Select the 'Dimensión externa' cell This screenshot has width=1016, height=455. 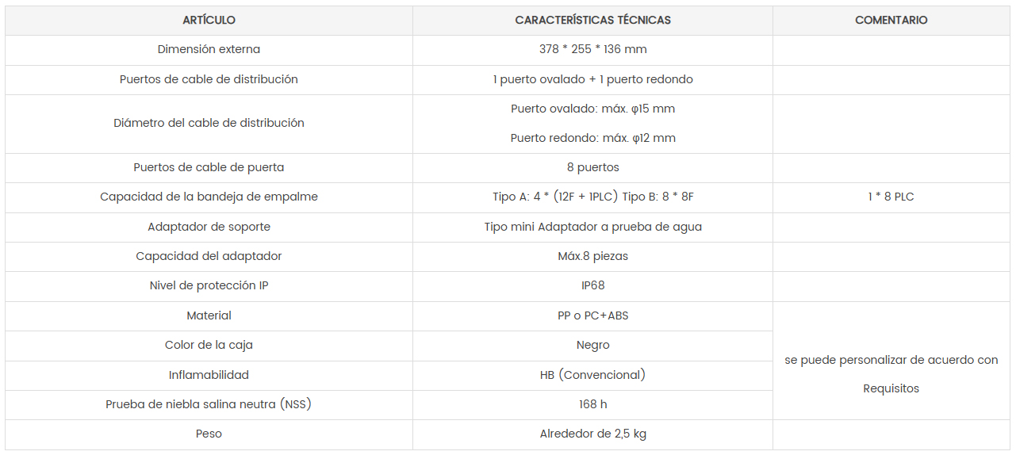click(209, 49)
